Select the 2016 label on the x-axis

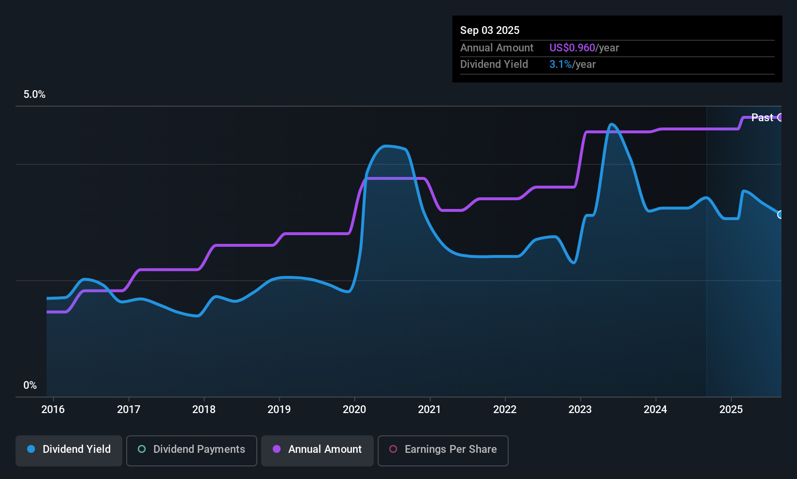(x=53, y=410)
